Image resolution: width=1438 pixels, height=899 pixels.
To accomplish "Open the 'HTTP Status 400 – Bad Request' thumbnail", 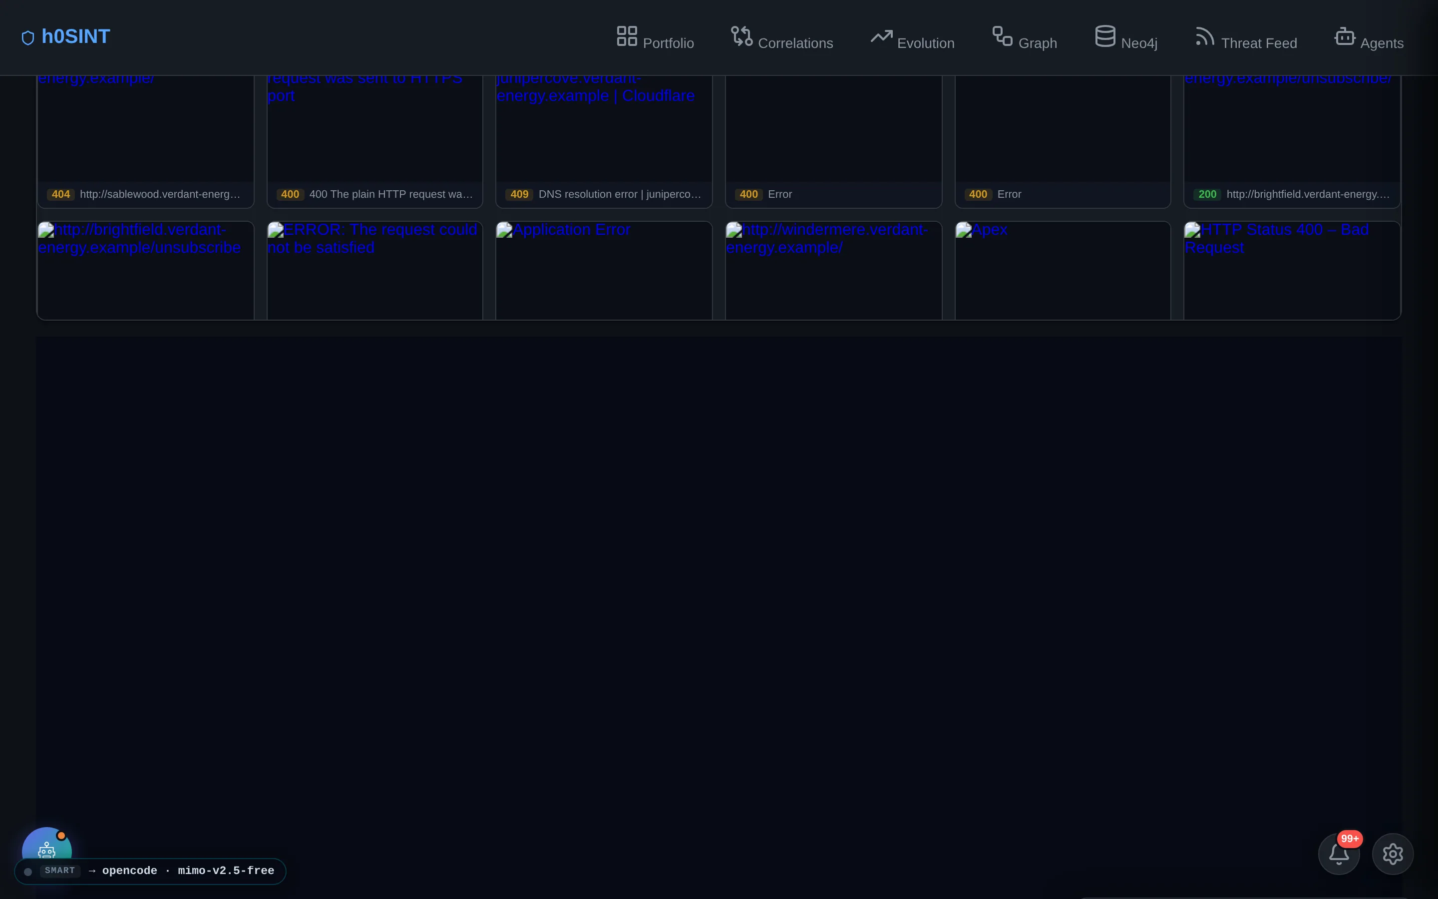I will pos(1292,271).
